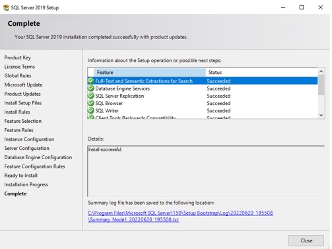Select the SQL Browser feature row

(203, 103)
